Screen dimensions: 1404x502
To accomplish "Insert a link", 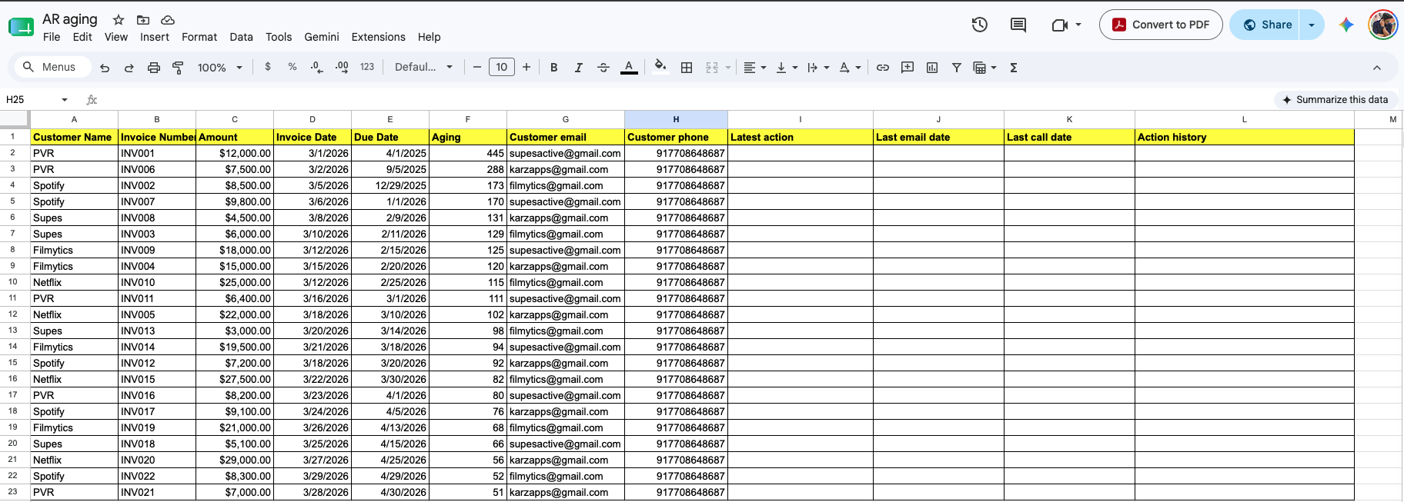I will coord(883,68).
